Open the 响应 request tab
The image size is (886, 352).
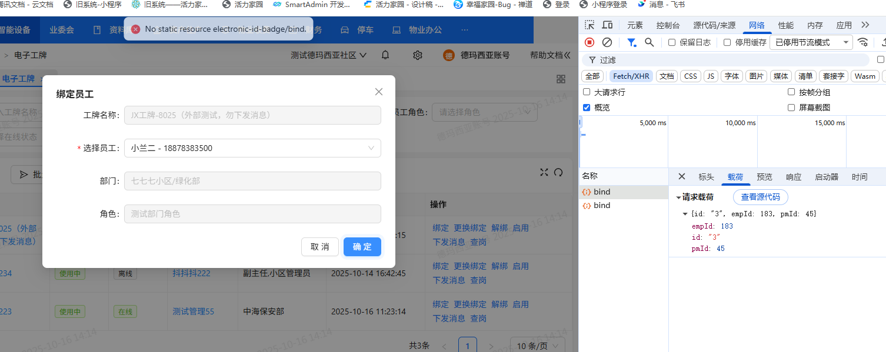click(x=794, y=177)
